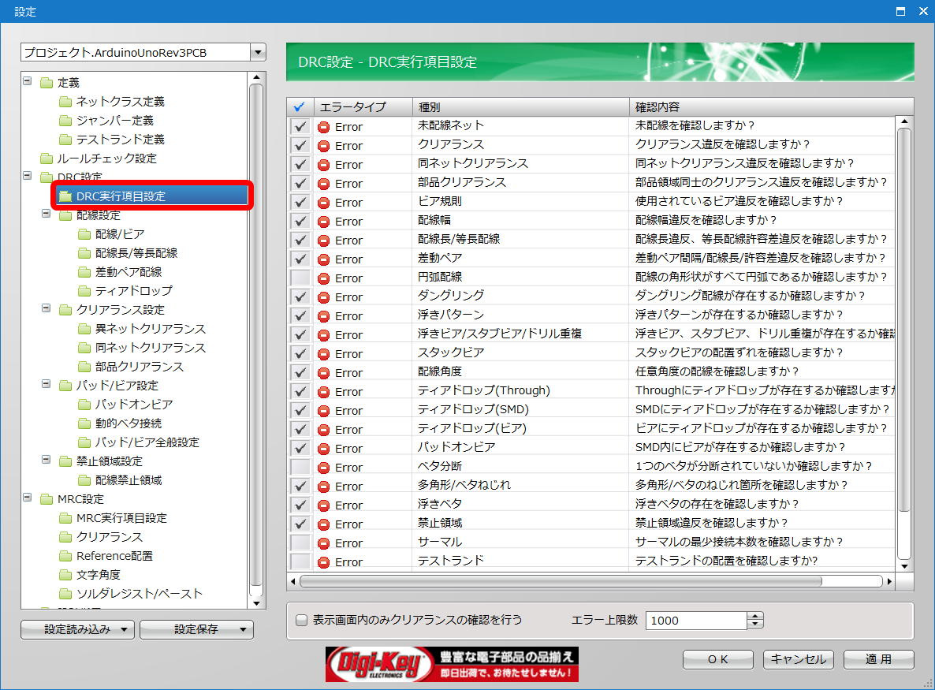Click the red Error icon in テストランド row
This screenshot has height=690, width=935.
(323, 562)
